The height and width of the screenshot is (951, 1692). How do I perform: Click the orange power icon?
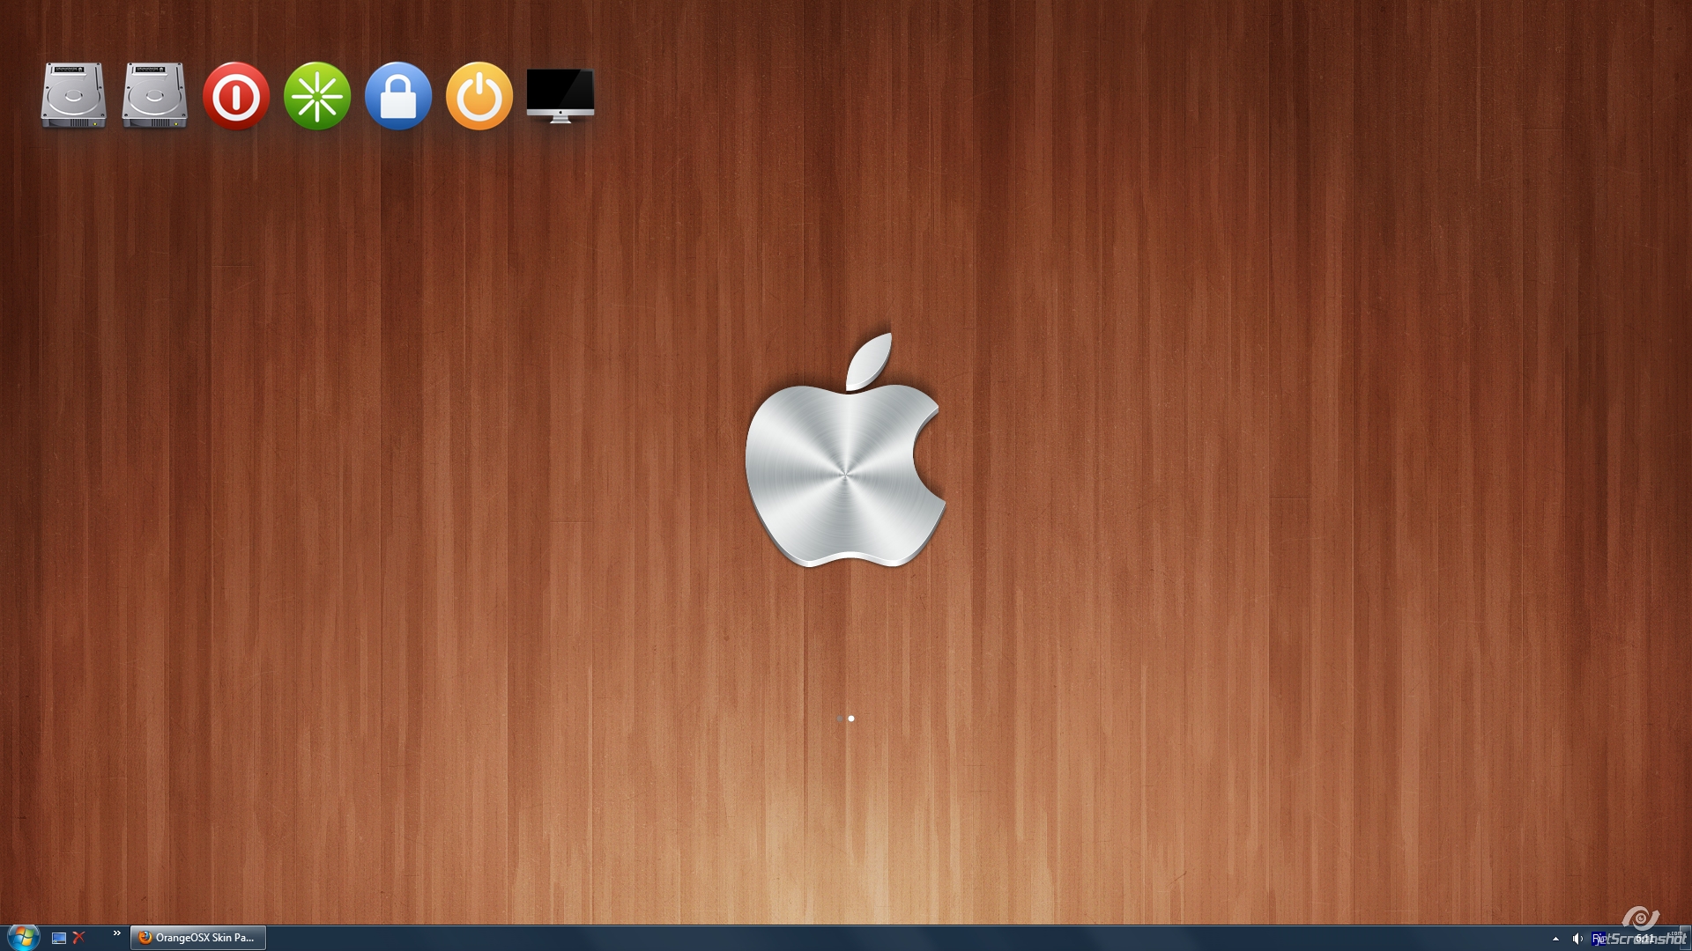(479, 95)
